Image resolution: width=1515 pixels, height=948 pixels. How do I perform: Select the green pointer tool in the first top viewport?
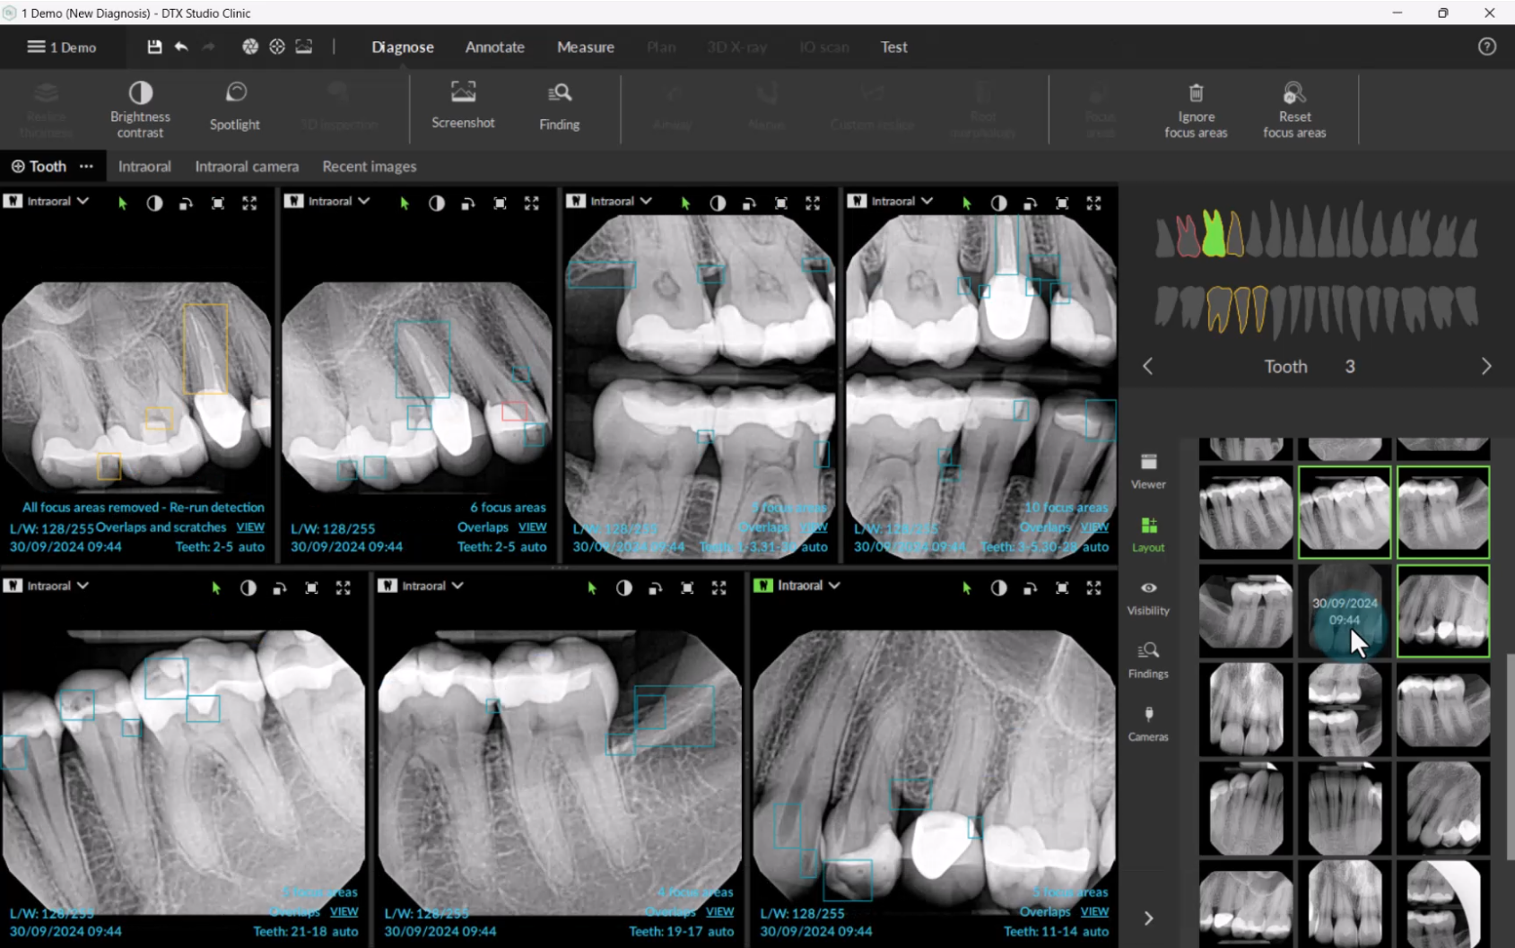click(x=123, y=204)
